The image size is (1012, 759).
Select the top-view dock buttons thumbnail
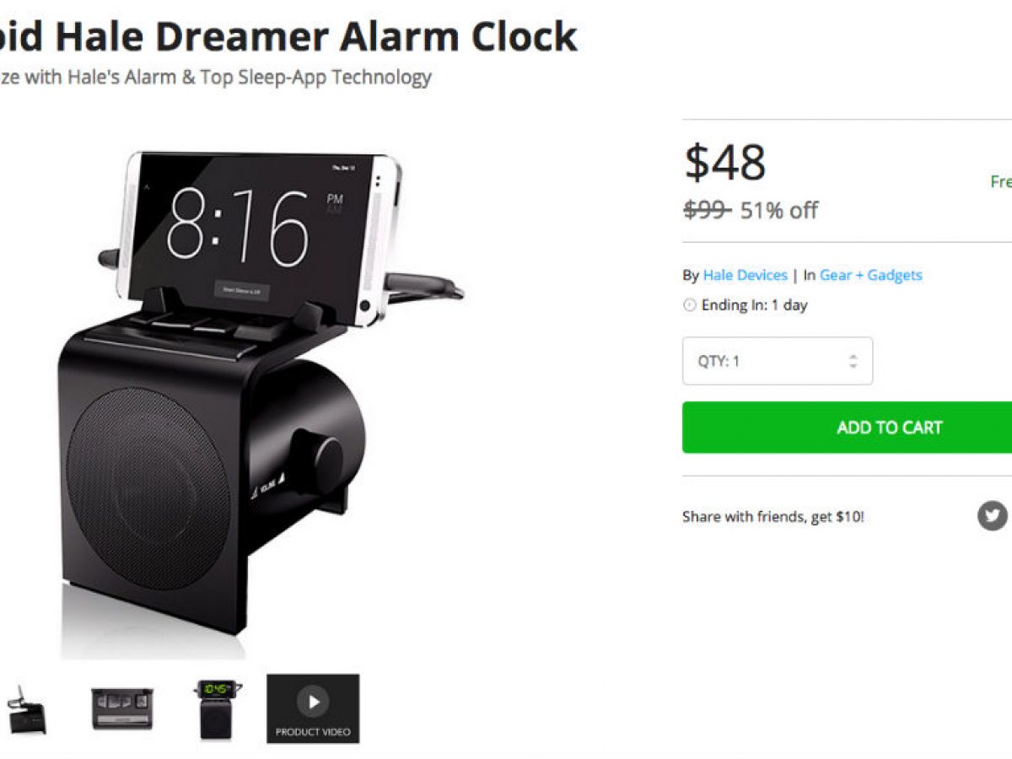[122, 708]
